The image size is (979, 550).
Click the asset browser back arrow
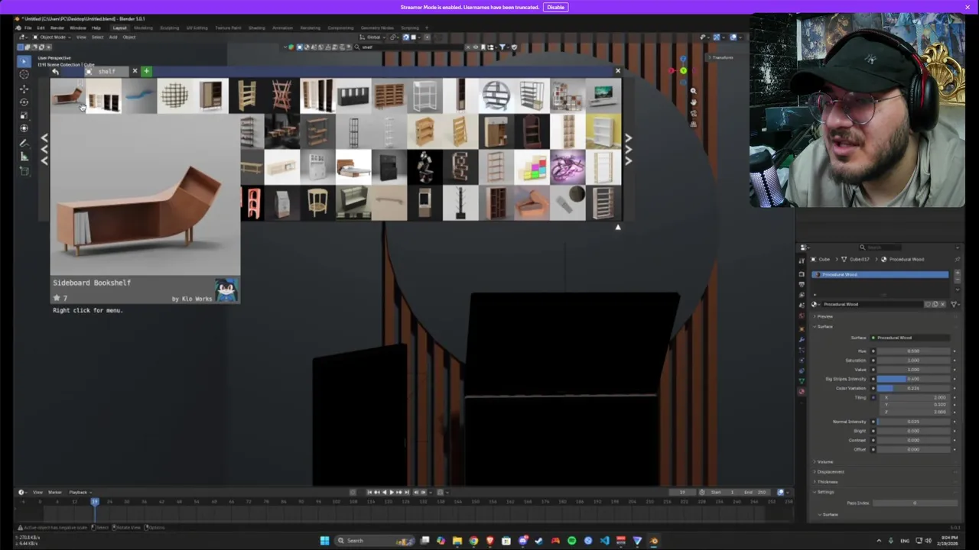(55, 71)
